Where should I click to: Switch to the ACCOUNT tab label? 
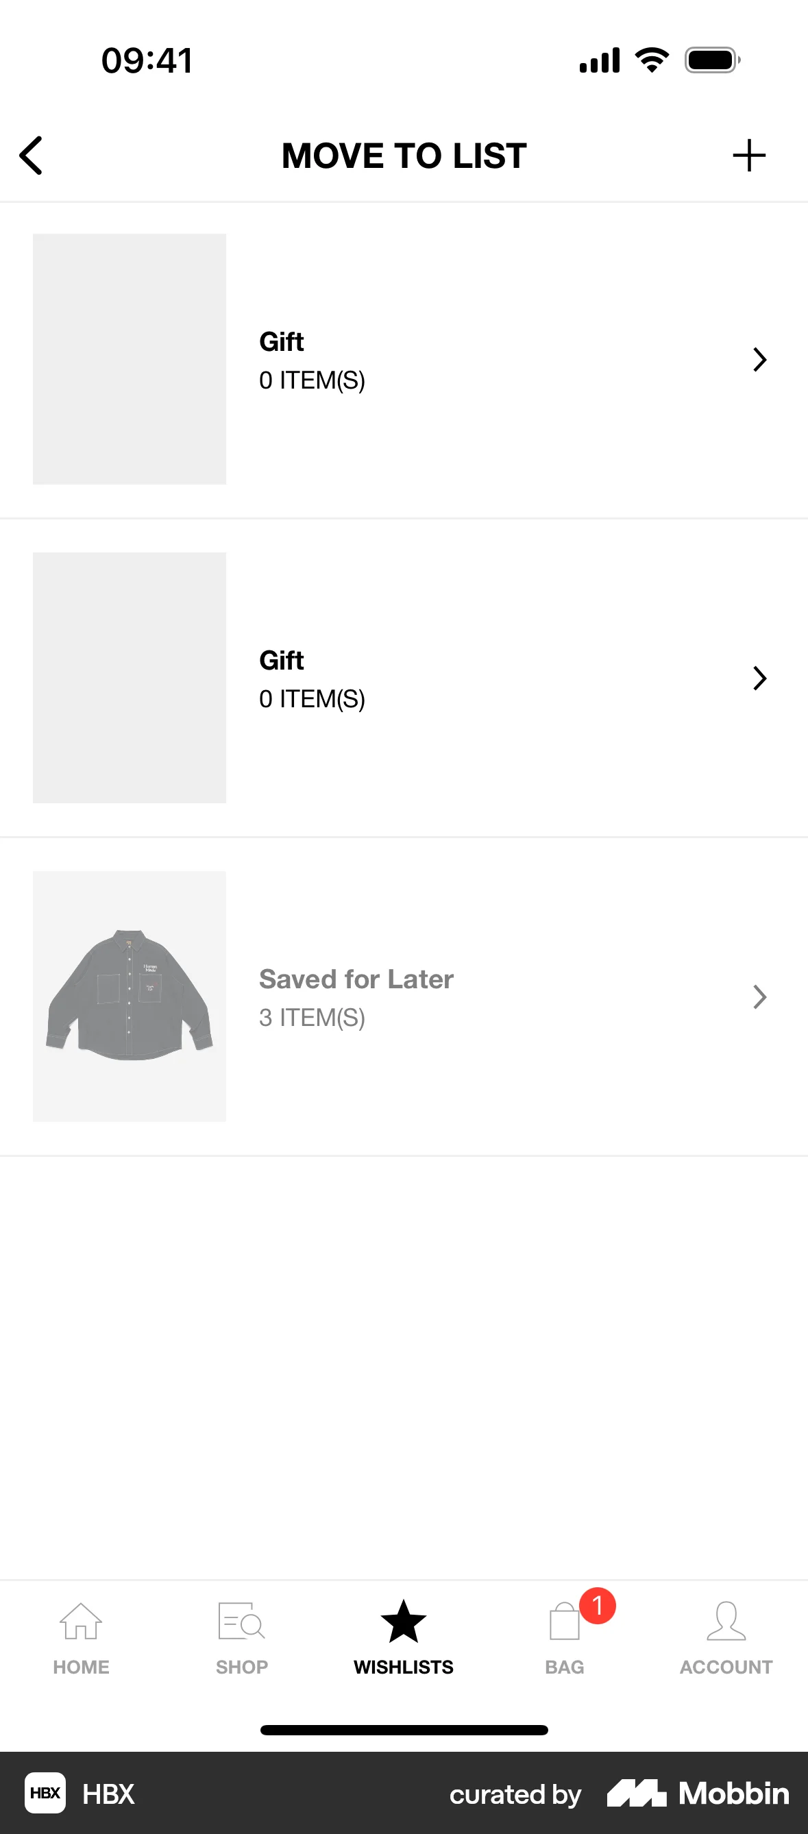726,1667
